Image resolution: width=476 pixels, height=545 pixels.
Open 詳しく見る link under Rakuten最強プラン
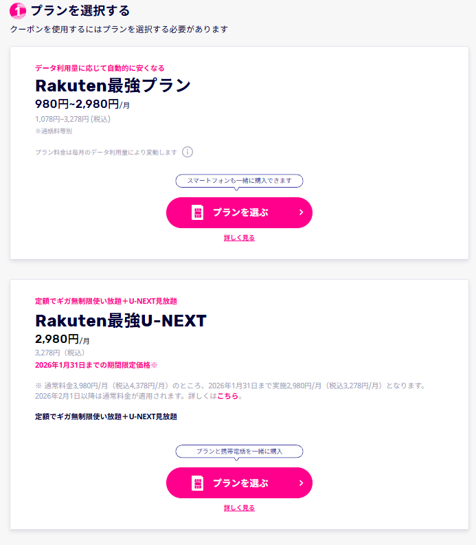(x=239, y=238)
